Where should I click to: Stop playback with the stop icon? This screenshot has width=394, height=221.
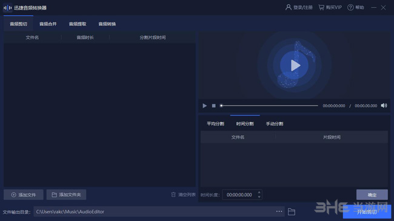pos(213,106)
